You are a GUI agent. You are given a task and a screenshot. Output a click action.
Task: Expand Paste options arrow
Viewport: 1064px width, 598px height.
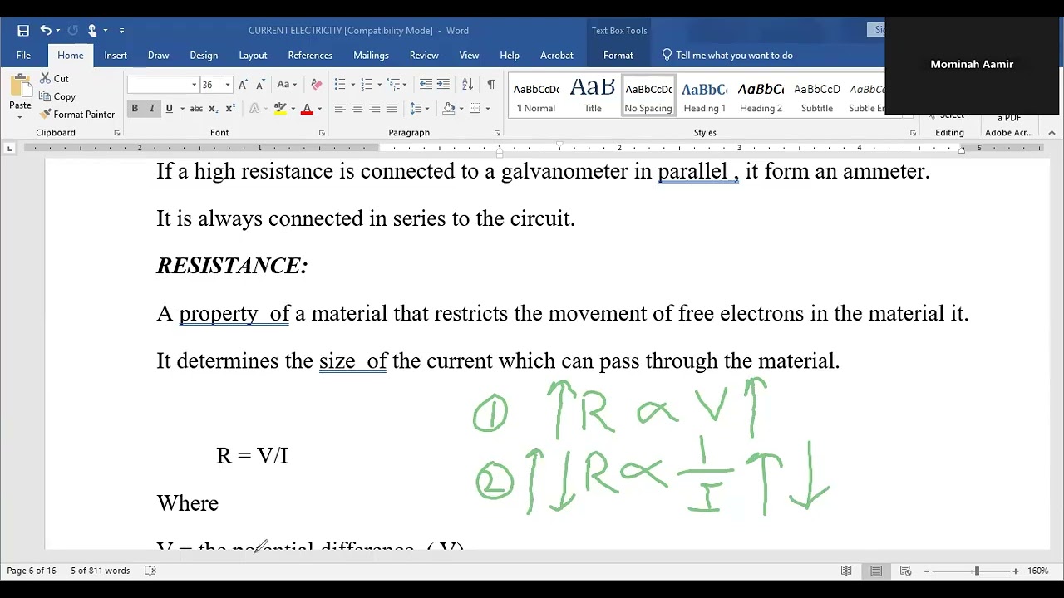click(x=20, y=117)
